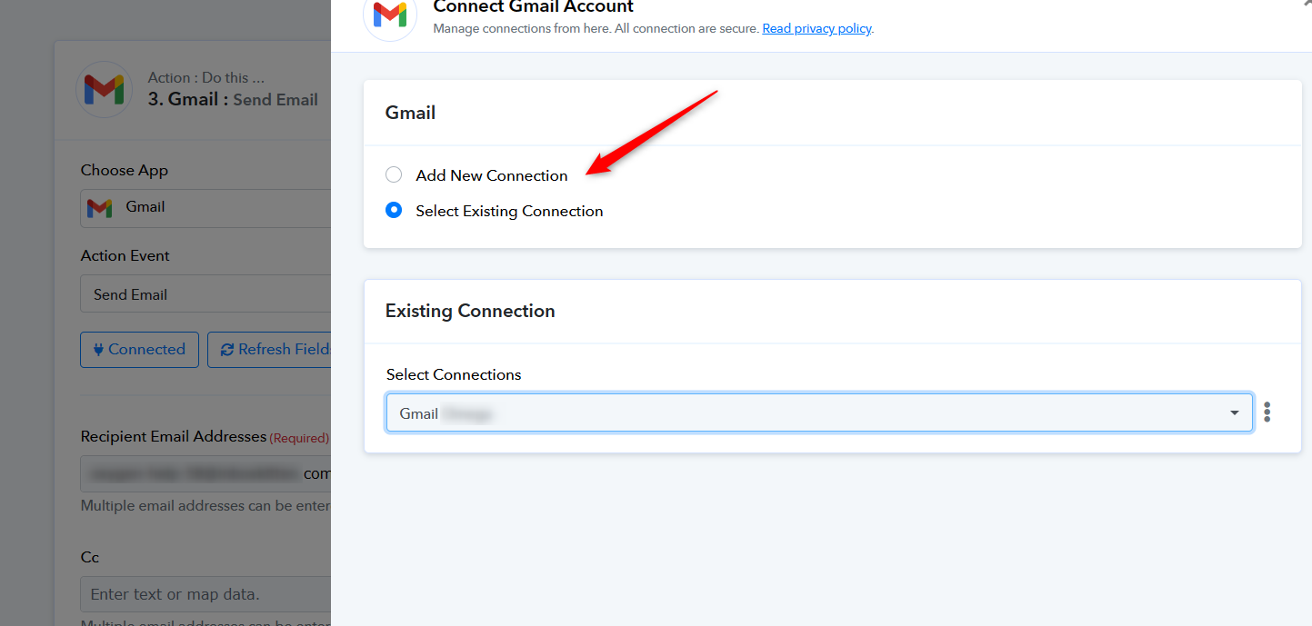Open the Choose App Gmail dropdown
Screen dimensions: 1312x626
(x=205, y=208)
